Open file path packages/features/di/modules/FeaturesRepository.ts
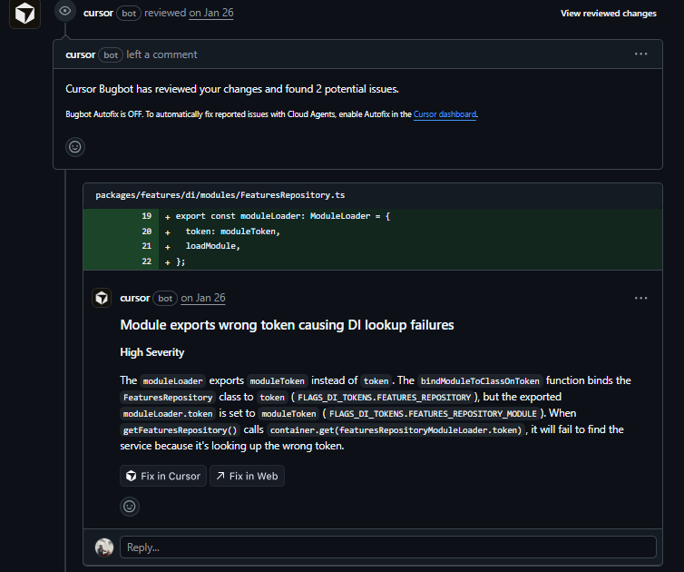The height and width of the screenshot is (572, 684). pos(220,195)
